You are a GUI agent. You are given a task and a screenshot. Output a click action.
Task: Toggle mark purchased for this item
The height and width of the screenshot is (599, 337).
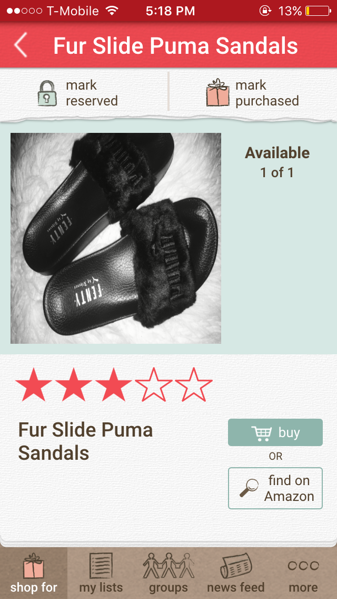tap(253, 93)
